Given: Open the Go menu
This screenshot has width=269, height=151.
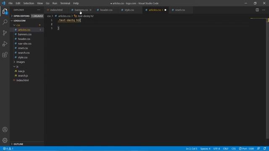Looking at the screenshot, I should click(x=47, y=3).
